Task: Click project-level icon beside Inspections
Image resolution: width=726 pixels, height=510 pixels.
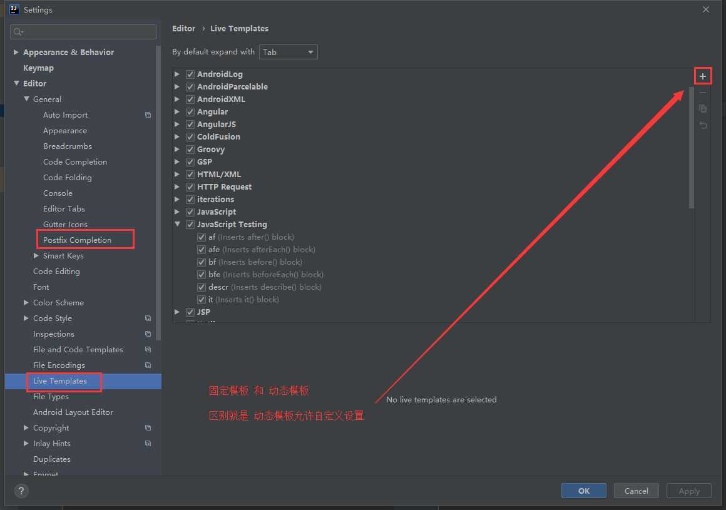Action: coord(148,334)
